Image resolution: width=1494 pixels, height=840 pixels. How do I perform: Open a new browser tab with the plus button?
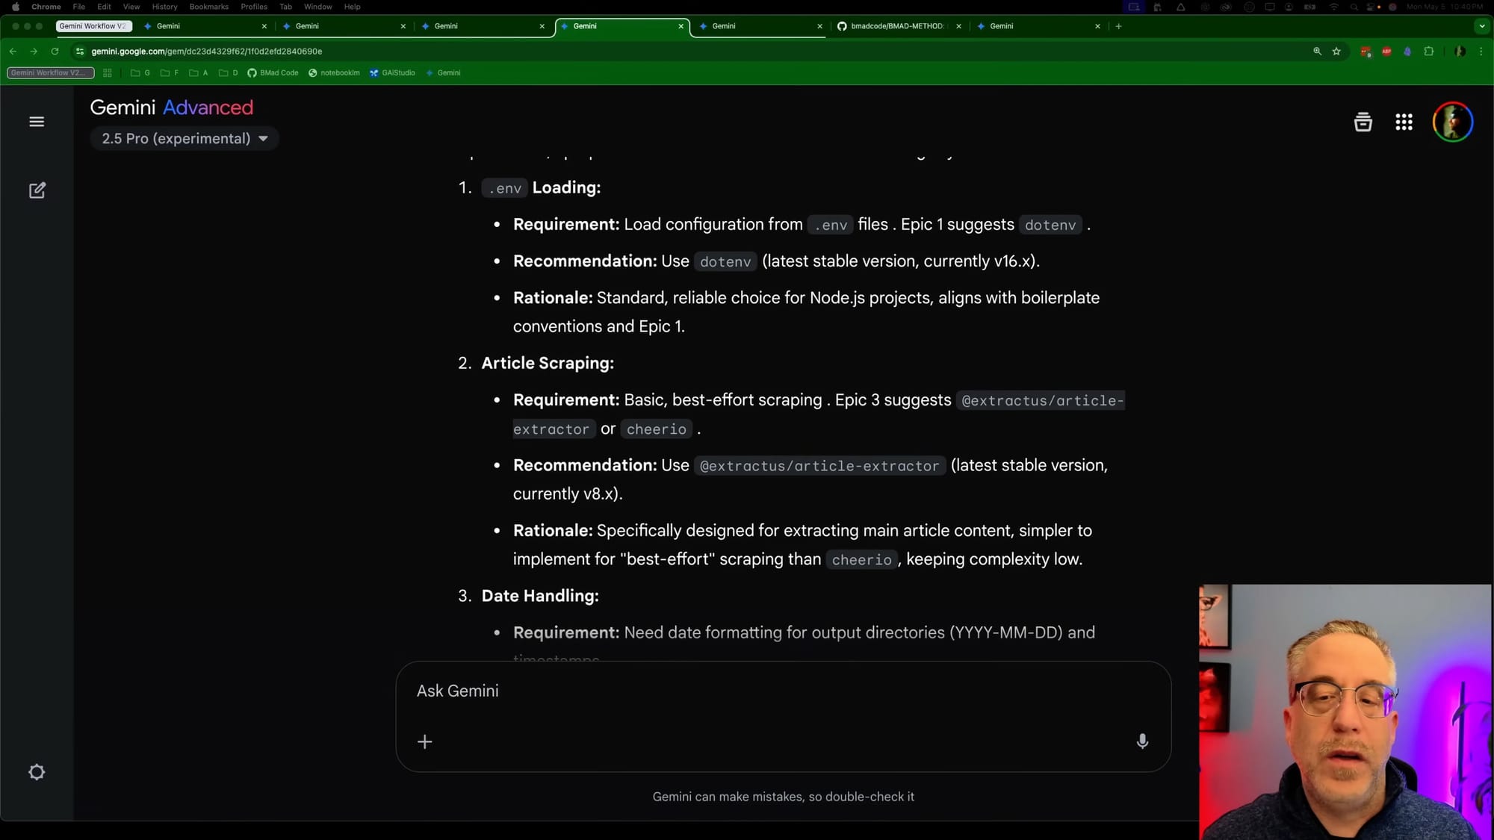(1118, 26)
